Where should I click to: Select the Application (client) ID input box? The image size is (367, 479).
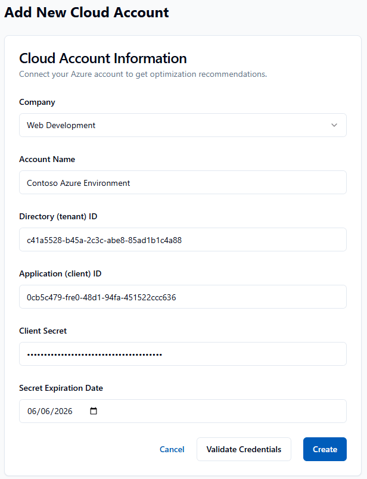[x=182, y=297]
